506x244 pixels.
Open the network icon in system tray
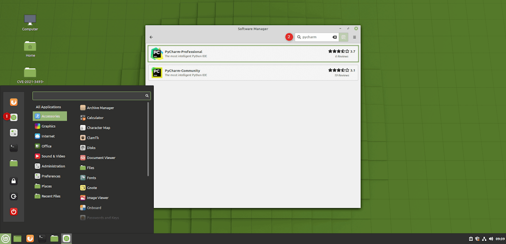click(484, 239)
